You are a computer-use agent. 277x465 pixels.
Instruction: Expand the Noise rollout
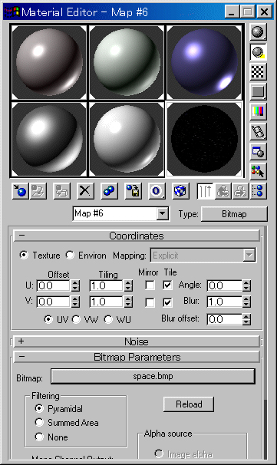tap(137, 341)
